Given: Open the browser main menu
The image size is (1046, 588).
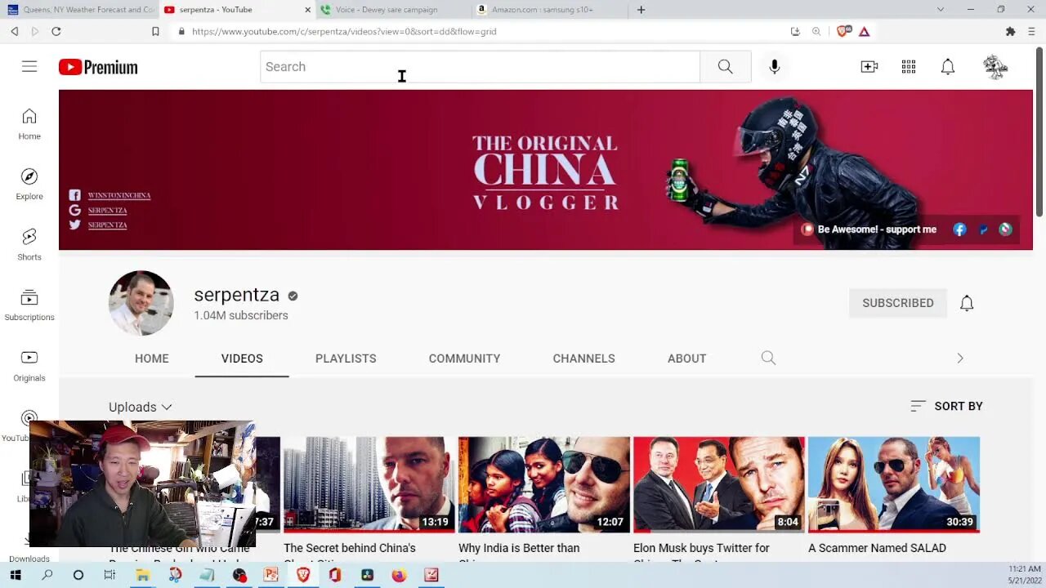Looking at the screenshot, I should tap(1031, 31).
